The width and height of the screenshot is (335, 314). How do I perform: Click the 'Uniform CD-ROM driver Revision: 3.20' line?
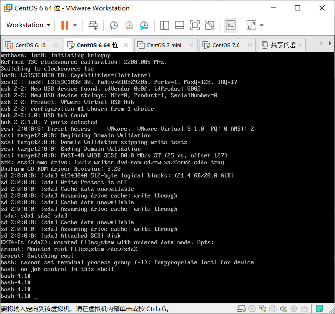tap(61, 169)
